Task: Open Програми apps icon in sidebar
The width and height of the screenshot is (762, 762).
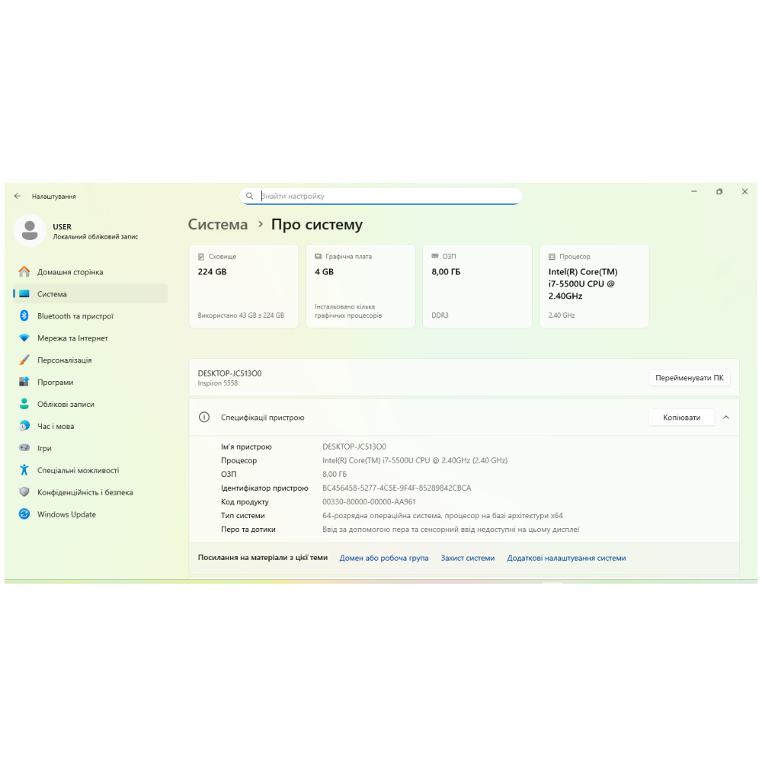Action: click(24, 383)
